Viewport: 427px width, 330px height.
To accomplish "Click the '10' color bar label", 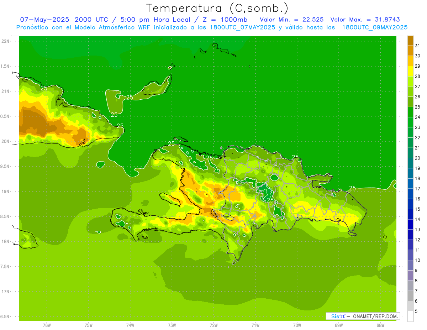I will [x=417, y=260].
